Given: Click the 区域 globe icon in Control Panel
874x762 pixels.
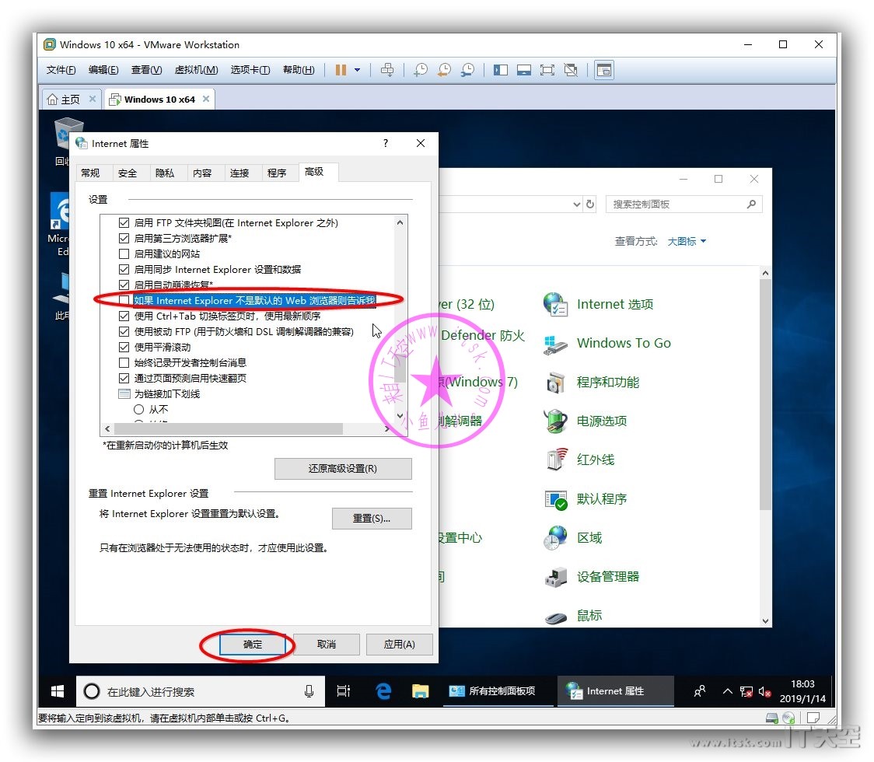Looking at the screenshot, I should (x=556, y=538).
